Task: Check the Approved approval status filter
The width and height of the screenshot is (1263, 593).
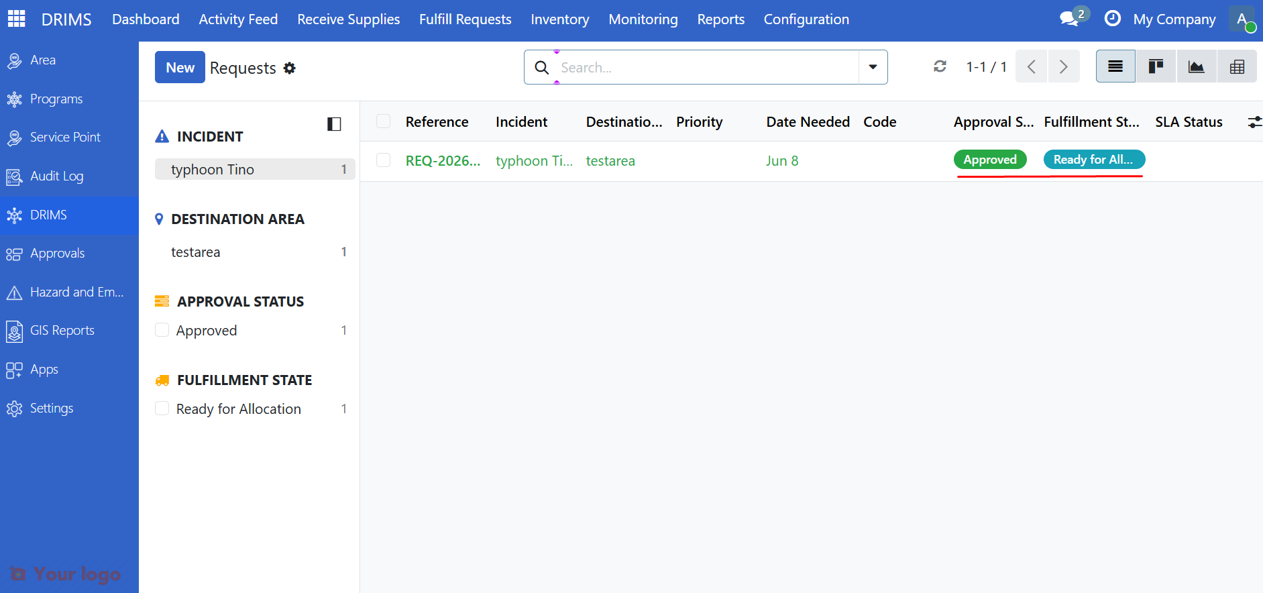Action: pyautogui.click(x=162, y=330)
